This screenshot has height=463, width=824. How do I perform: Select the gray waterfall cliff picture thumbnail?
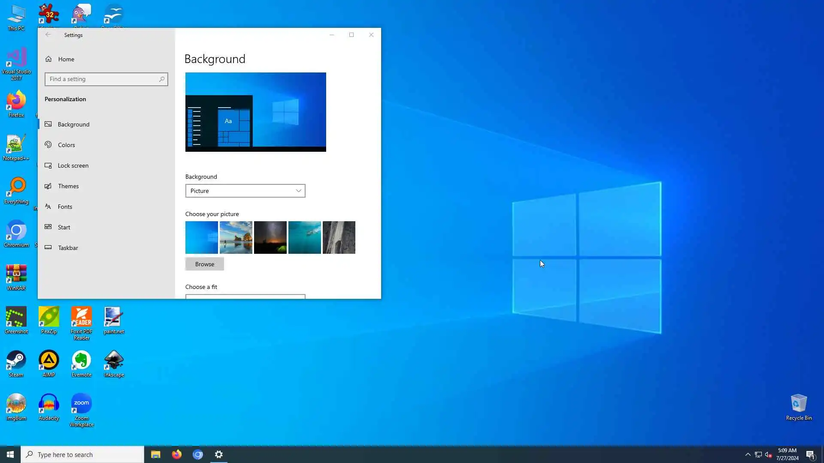pyautogui.click(x=339, y=238)
